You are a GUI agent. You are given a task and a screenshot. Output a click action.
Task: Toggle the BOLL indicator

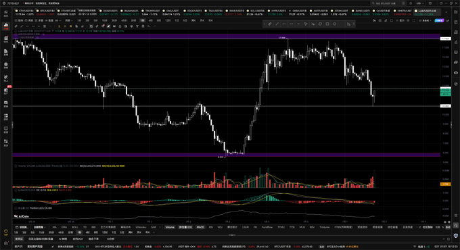click(75, 227)
